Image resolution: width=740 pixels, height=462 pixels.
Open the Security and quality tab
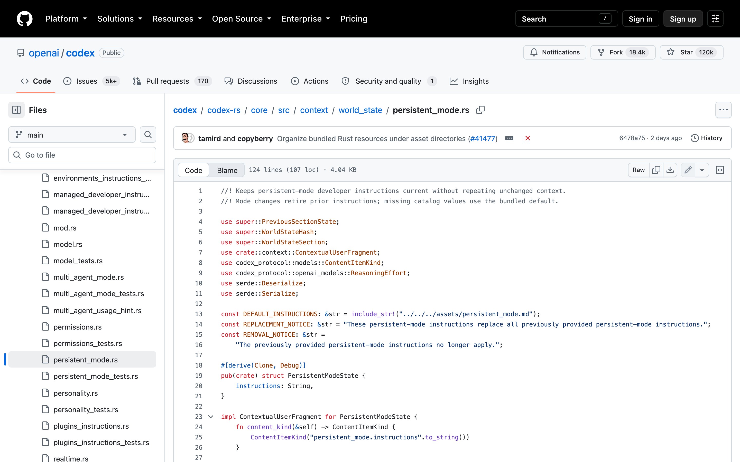pos(389,81)
